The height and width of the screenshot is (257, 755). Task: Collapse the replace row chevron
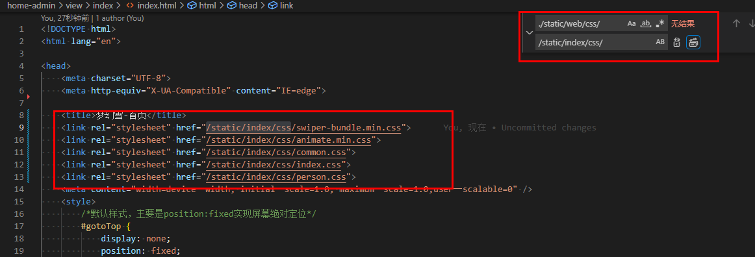coord(529,32)
